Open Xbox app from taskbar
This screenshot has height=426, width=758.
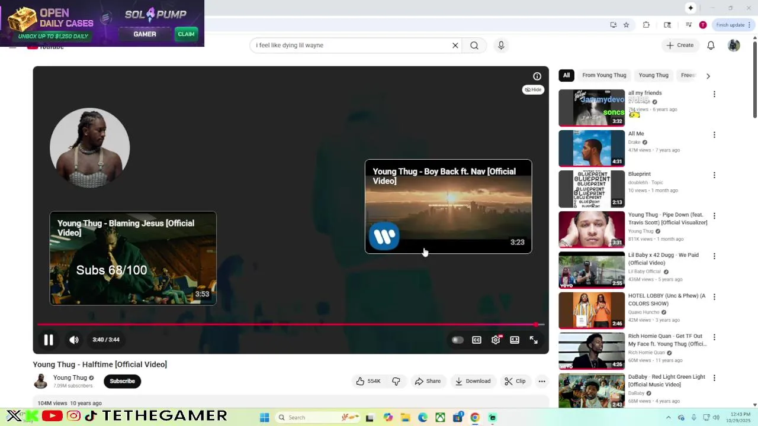pyautogui.click(x=440, y=418)
